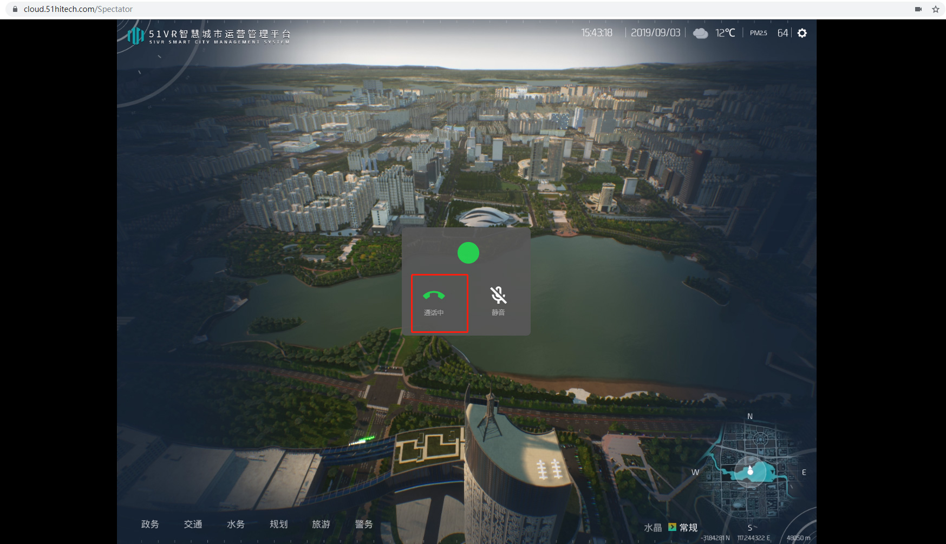
Task: Click the W compass label
Action: point(695,473)
